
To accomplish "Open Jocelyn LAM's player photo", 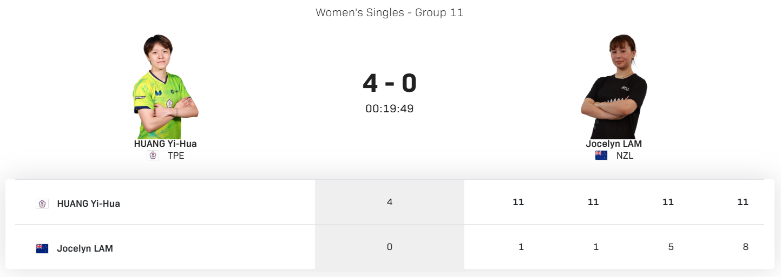I will click(614, 86).
